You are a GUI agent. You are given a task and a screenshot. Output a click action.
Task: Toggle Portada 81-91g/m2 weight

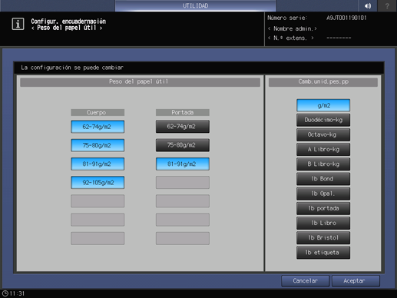pos(183,164)
